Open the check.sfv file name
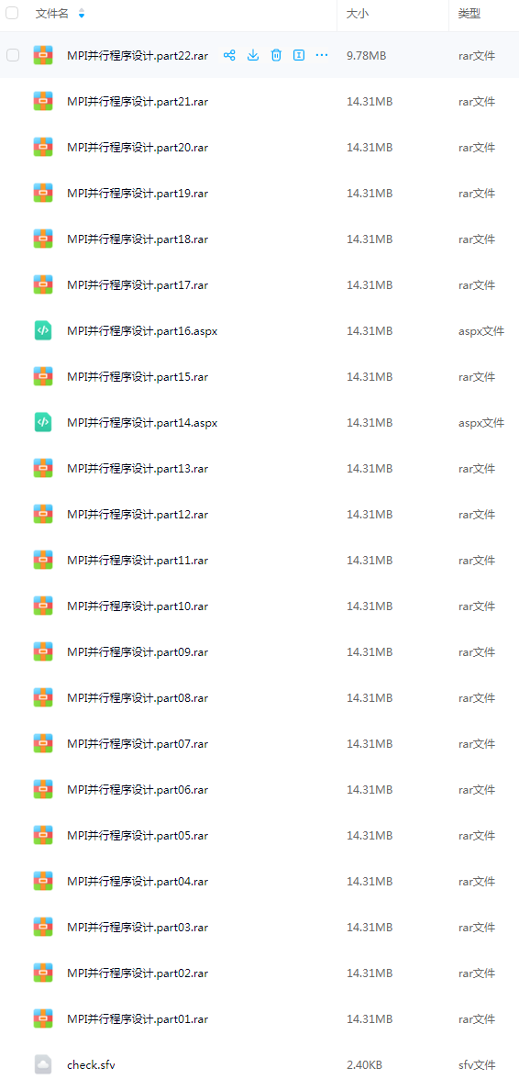The height and width of the screenshot is (1079, 519). 91,1064
